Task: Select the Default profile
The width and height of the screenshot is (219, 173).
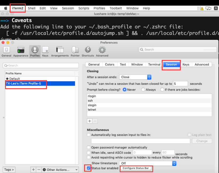Action: 40,79
